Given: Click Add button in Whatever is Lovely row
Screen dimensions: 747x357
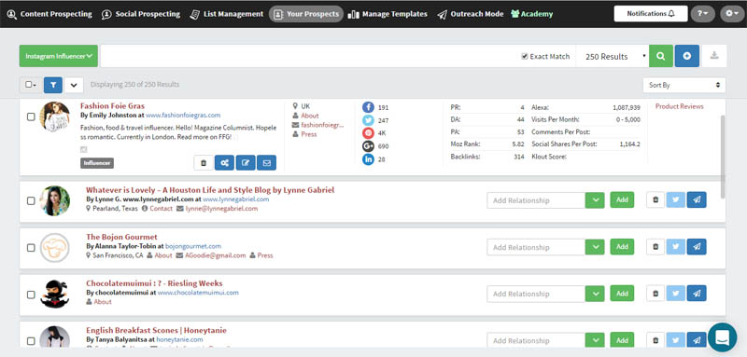Looking at the screenshot, I should pos(622,200).
